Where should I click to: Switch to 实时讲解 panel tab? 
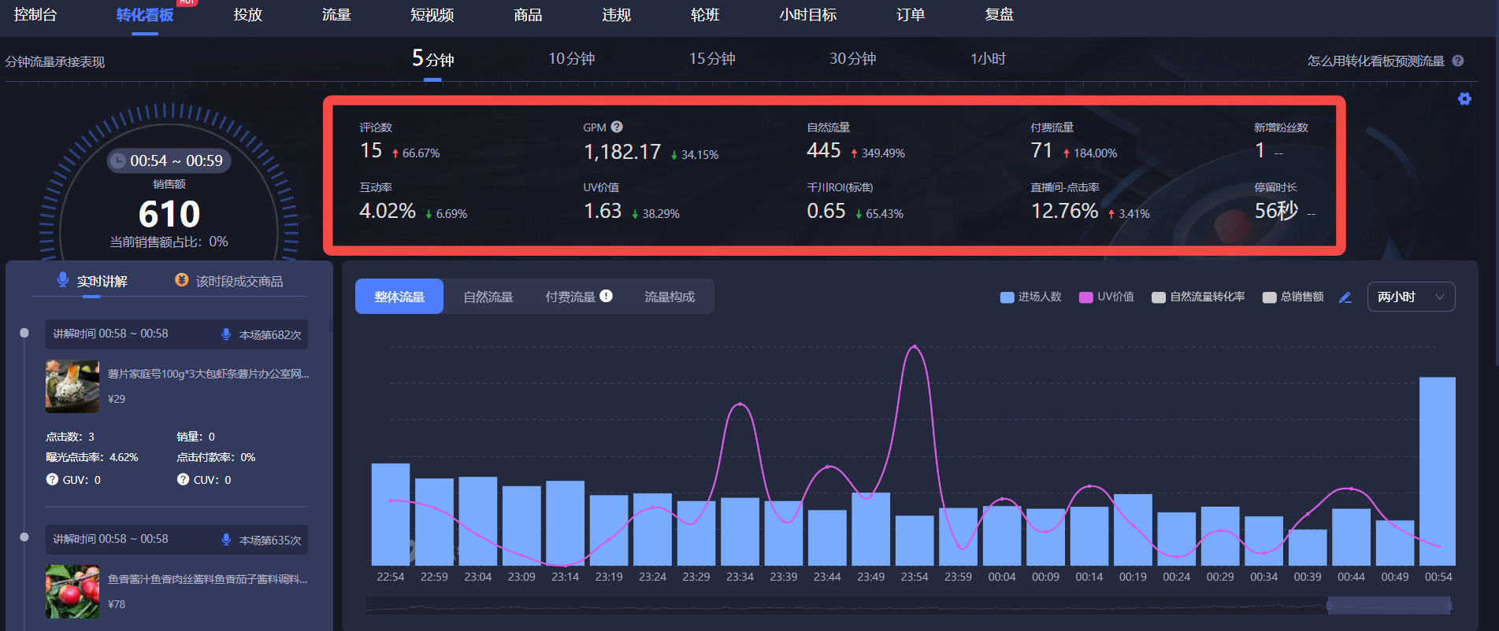pos(102,281)
